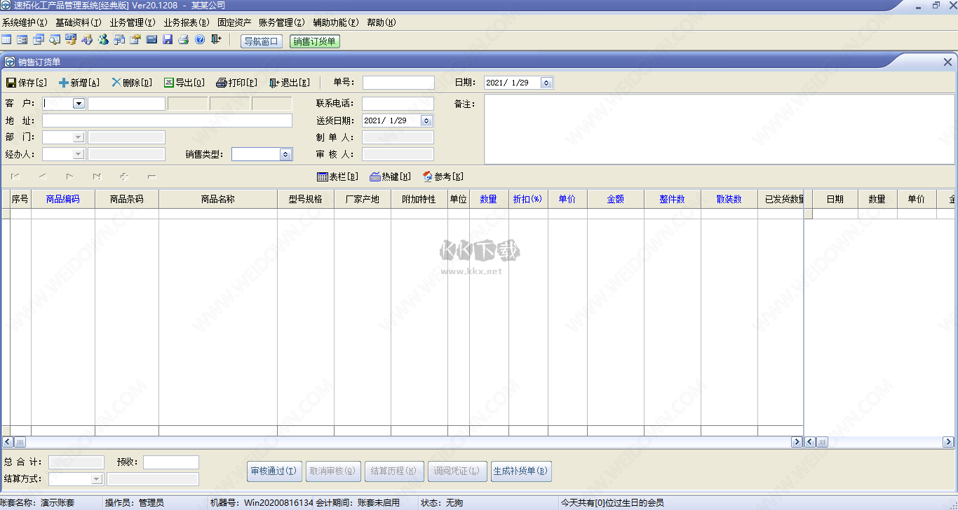The height and width of the screenshot is (510, 958).
Task: Expand the 客户 customer dropdown
Action: click(x=79, y=104)
